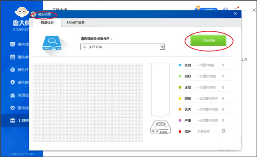257x157 pixels.
Task: Open 硬件防护 sidebar shield icon
Action: pos(12,82)
